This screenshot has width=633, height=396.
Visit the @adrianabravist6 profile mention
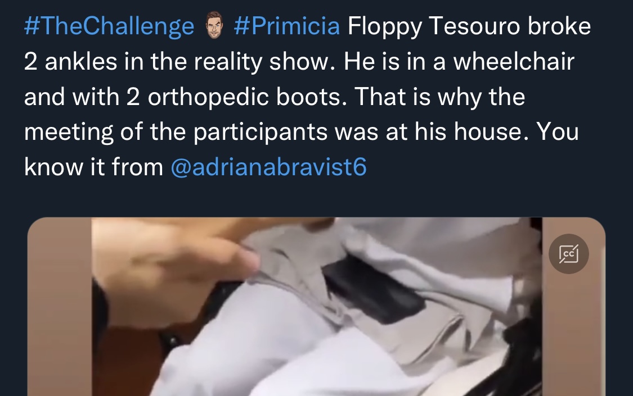[x=268, y=166]
